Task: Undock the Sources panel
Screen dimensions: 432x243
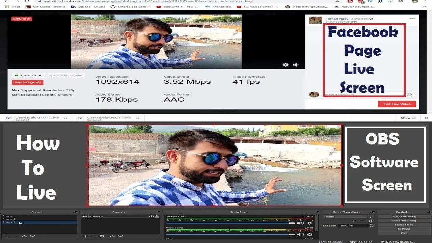Action: 159,212
